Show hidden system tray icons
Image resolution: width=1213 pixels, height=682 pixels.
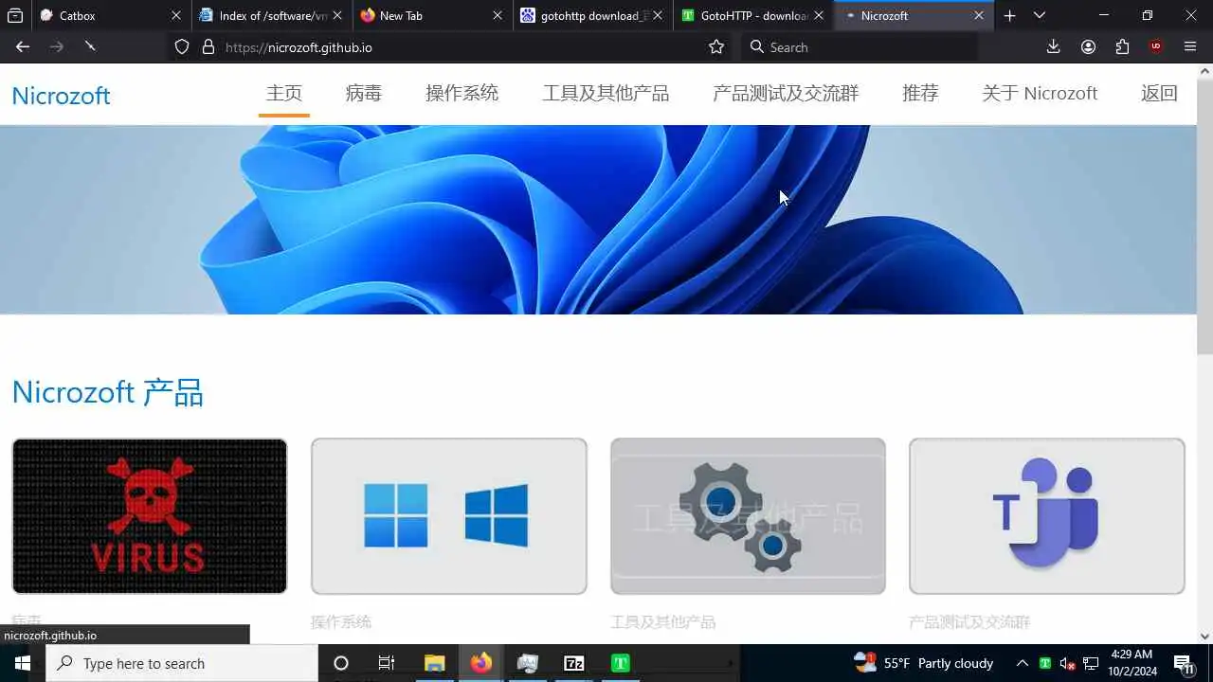(x=1023, y=663)
